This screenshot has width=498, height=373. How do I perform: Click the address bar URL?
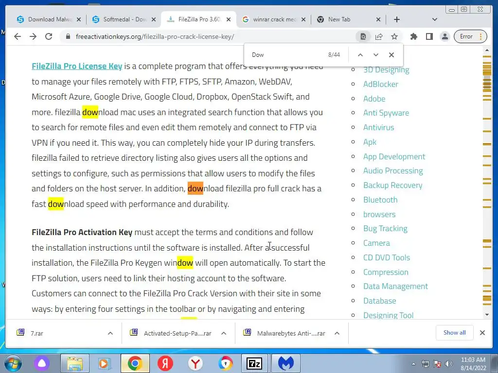pyautogui.click(x=155, y=36)
